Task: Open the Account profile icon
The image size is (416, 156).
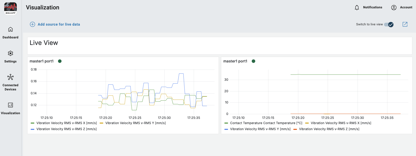Action: 394,8
